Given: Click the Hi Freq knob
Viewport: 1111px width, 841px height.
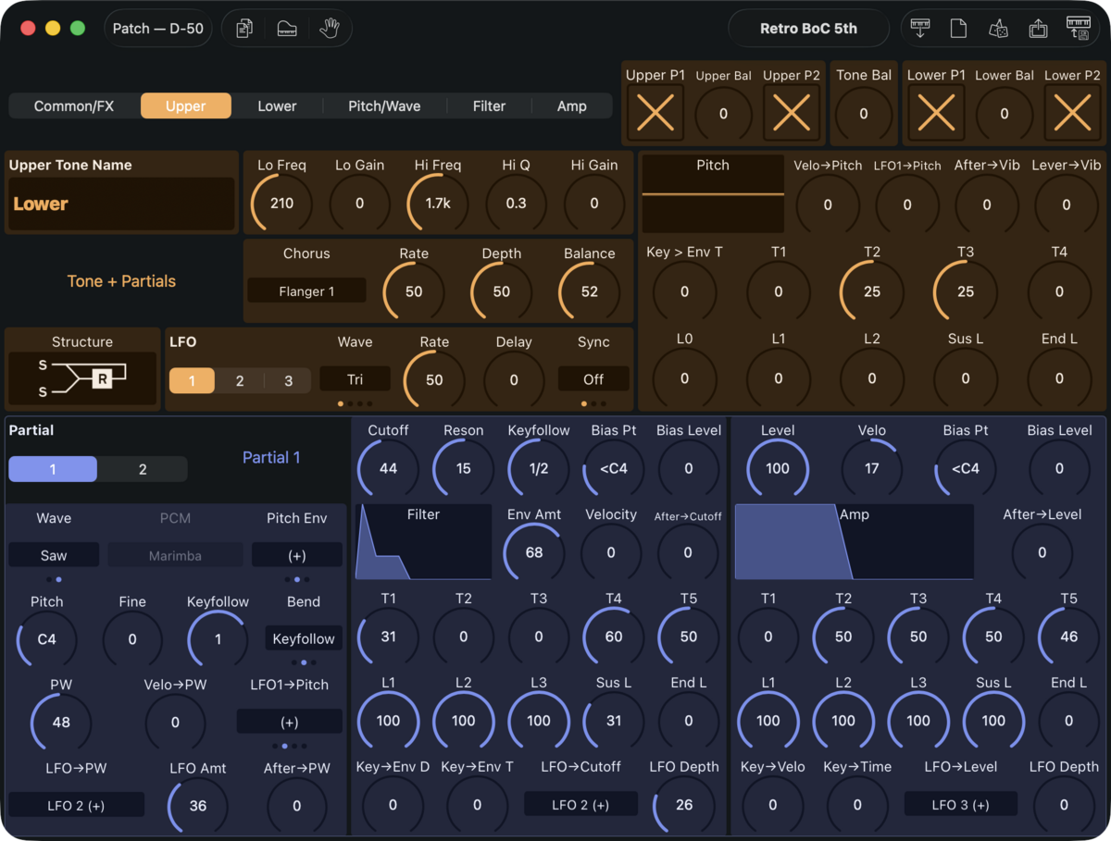Looking at the screenshot, I should [438, 203].
